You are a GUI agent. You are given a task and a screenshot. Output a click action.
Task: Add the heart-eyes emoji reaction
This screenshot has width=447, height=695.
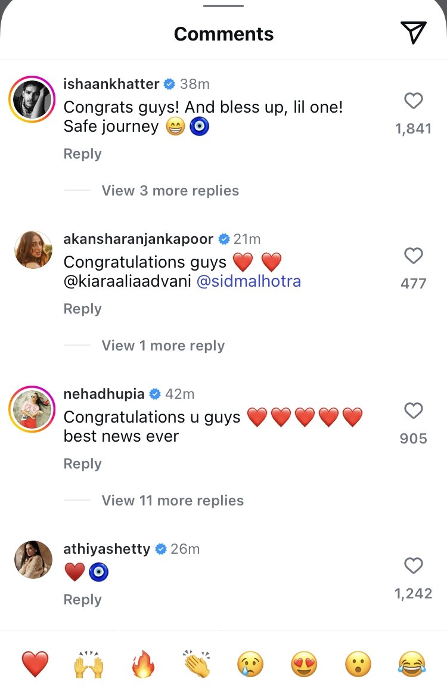pos(304,664)
